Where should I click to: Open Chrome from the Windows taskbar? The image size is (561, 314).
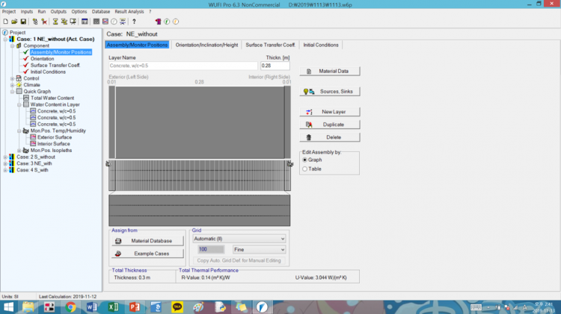pos(70,306)
